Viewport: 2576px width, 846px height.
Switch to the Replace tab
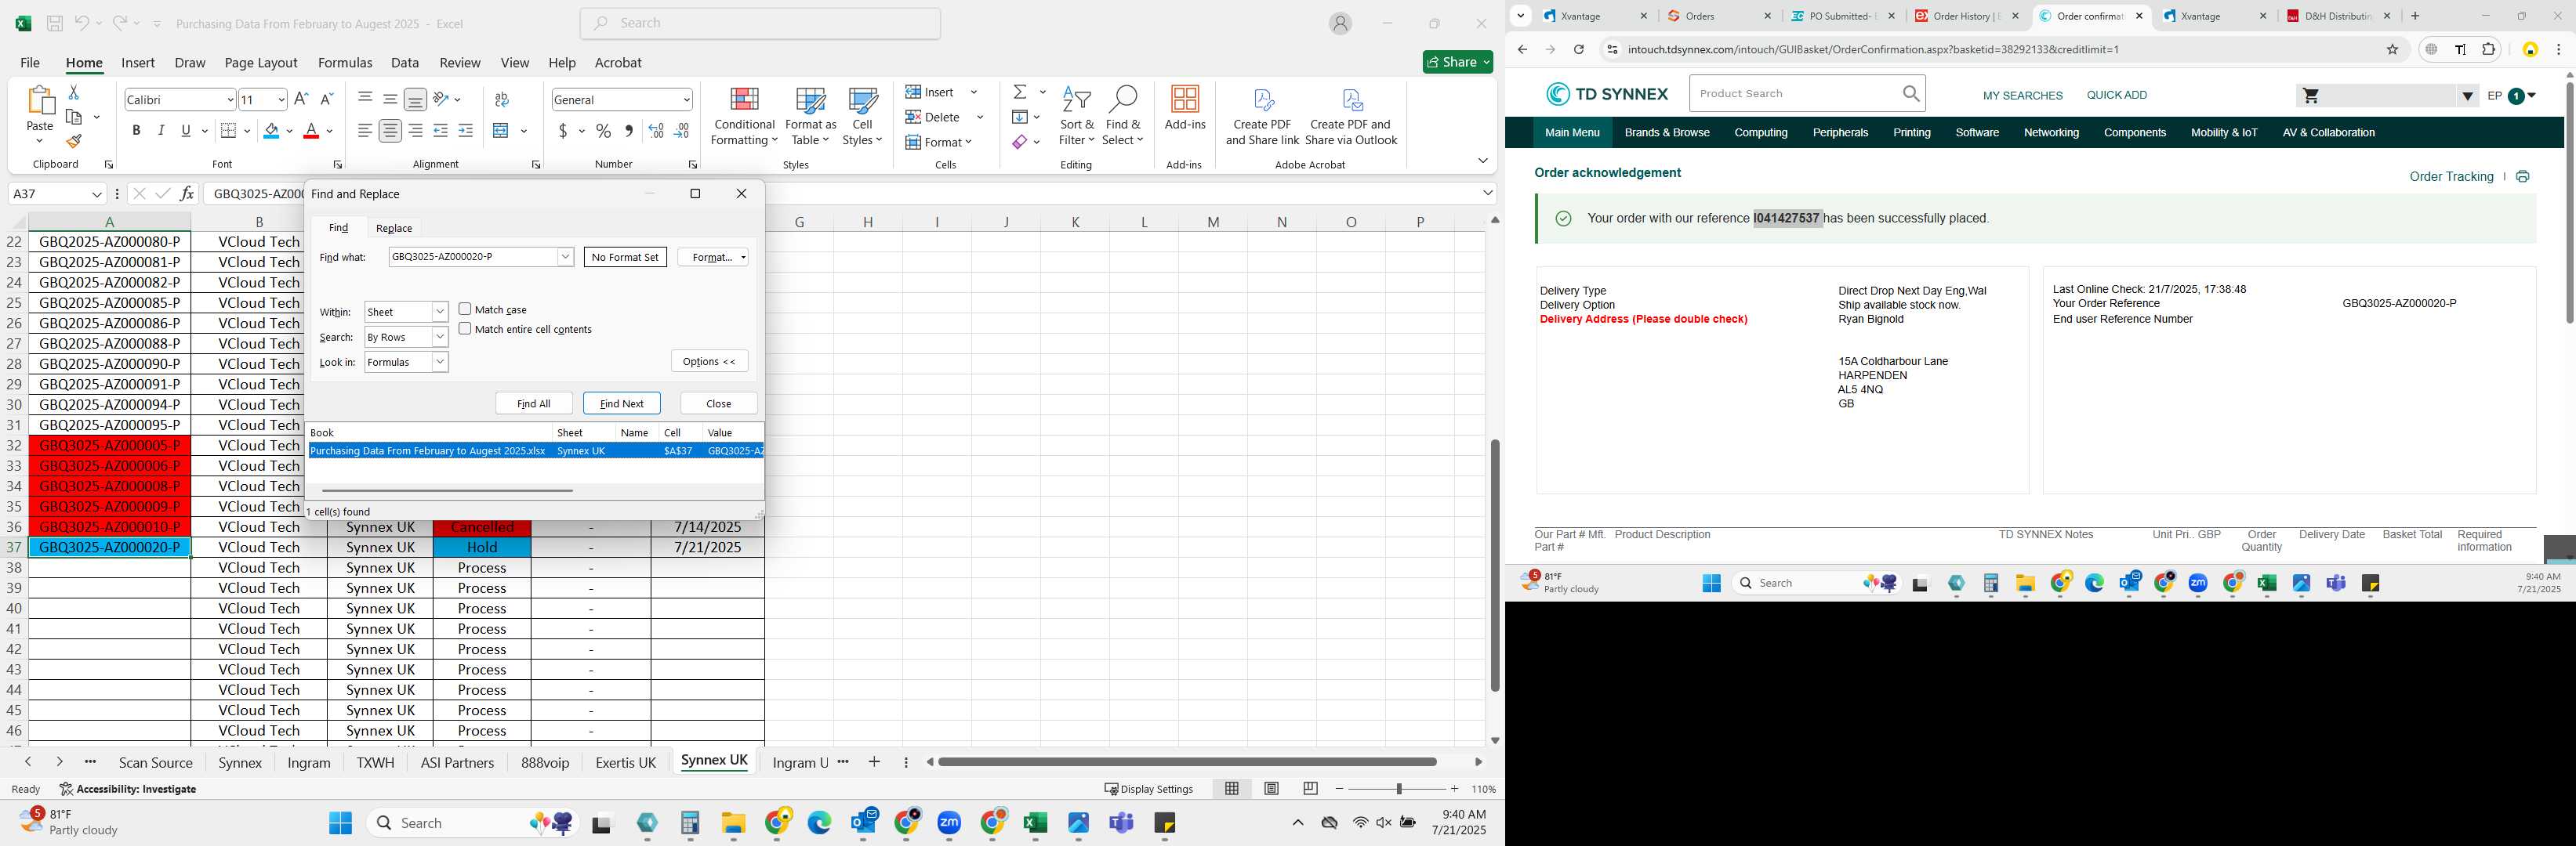393,228
